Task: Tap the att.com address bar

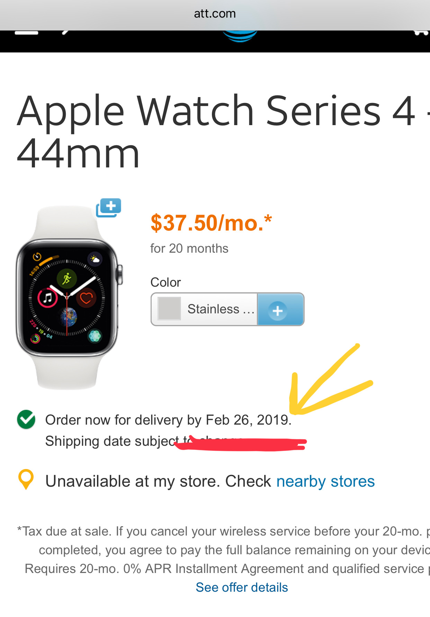Action: click(x=215, y=14)
